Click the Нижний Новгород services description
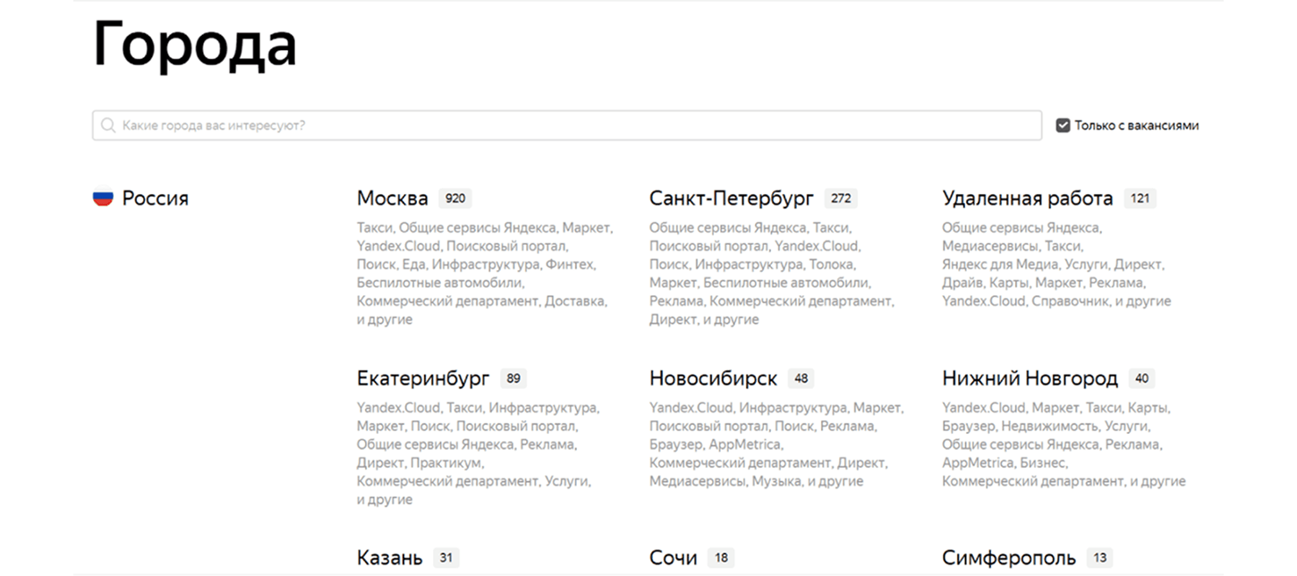Screen dimensions: 1297x576 click(x=1064, y=445)
